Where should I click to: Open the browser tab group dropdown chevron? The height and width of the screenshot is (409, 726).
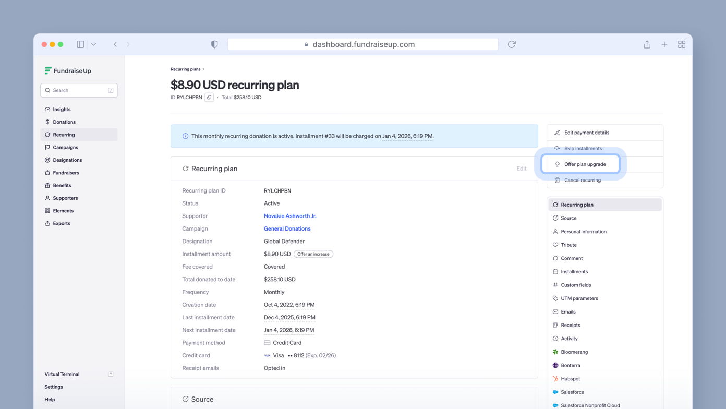tap(94, 44)
